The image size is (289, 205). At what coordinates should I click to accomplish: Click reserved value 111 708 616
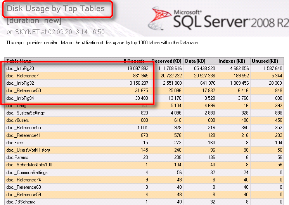[170, 68]
